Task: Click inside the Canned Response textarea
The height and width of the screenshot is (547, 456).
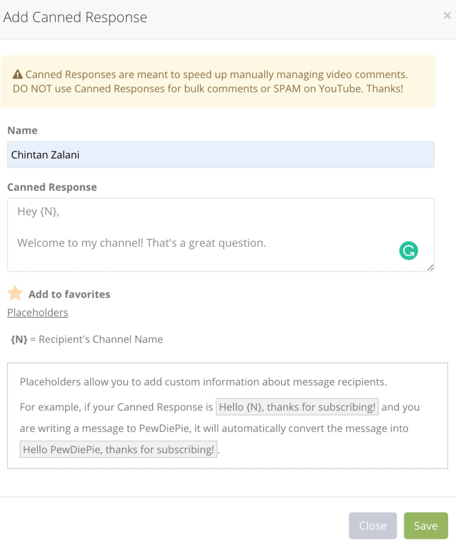Action: pyautogui.click(x=221, y=235)
